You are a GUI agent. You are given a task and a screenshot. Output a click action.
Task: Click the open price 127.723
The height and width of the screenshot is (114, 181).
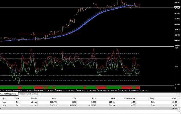point(53,102)
